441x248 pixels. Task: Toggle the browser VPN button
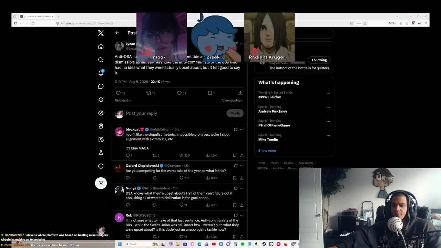click(x=392, y=23)
